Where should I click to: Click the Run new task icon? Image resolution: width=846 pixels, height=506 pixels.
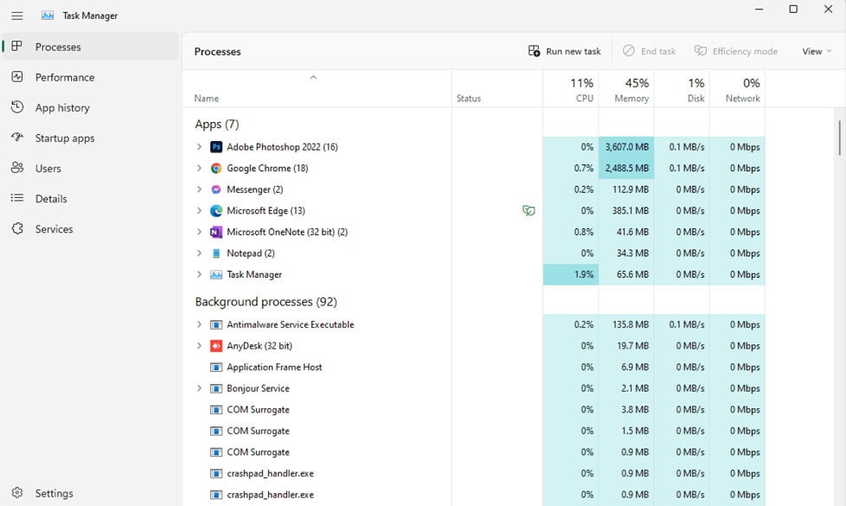click(534, 51)
